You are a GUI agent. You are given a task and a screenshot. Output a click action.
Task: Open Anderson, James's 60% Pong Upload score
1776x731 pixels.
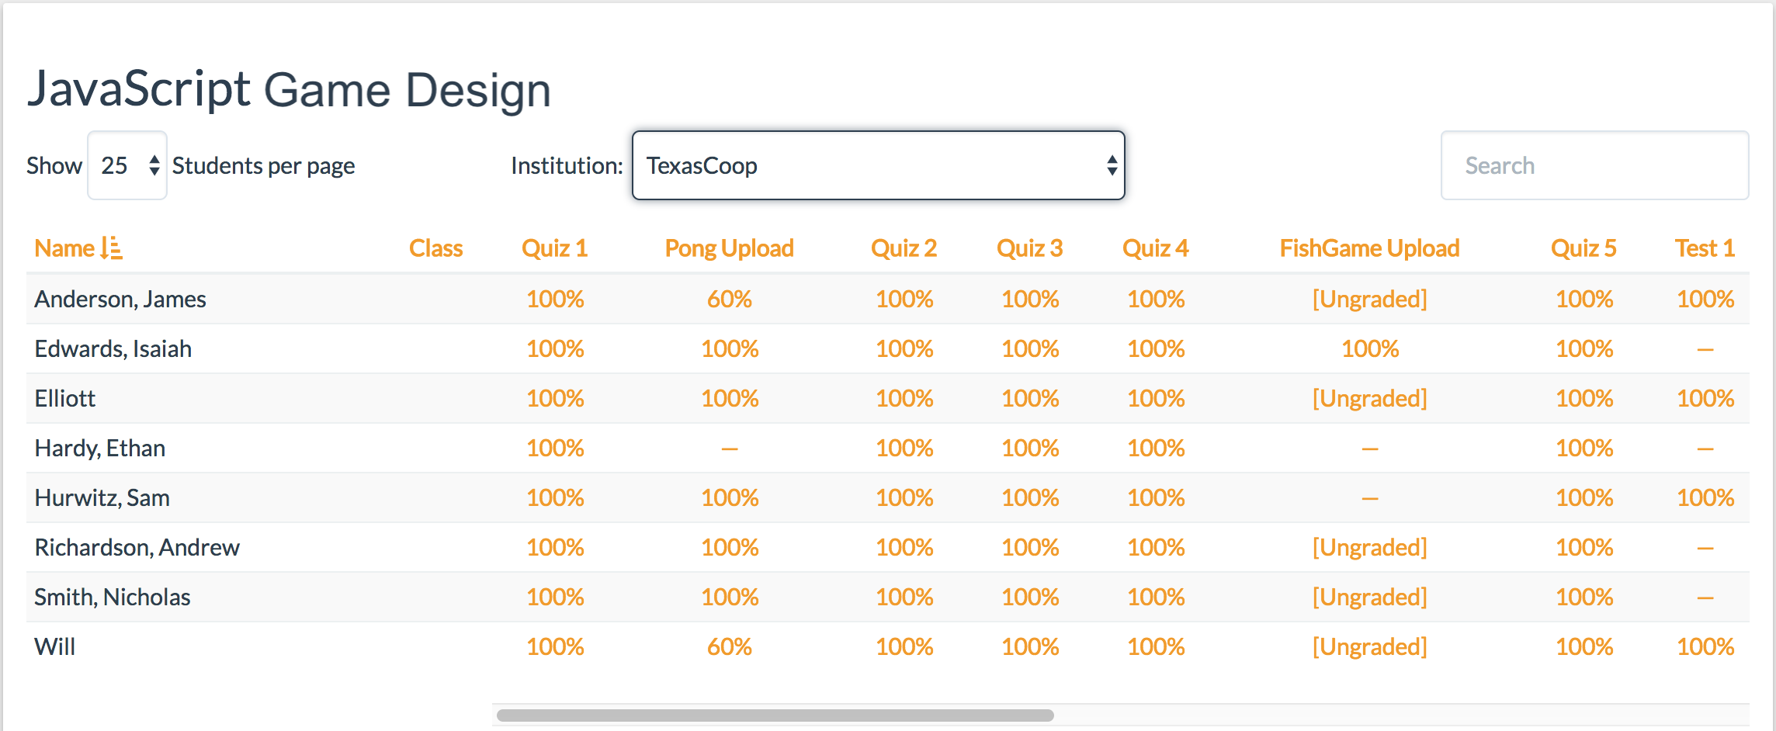[x=729, y=299]
